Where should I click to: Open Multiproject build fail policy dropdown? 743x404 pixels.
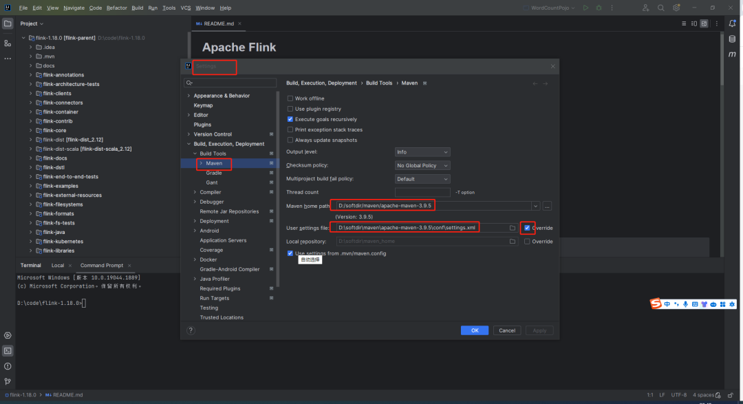click(x=422, y=179)
